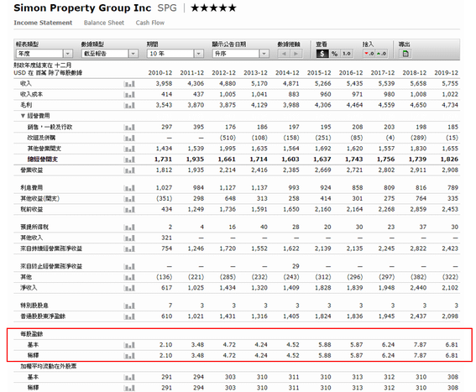Click the five-star rating

click(x=213, y=8)
